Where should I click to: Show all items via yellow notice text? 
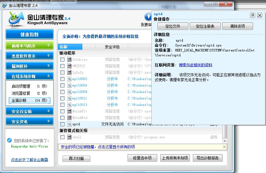click(98, 147)
